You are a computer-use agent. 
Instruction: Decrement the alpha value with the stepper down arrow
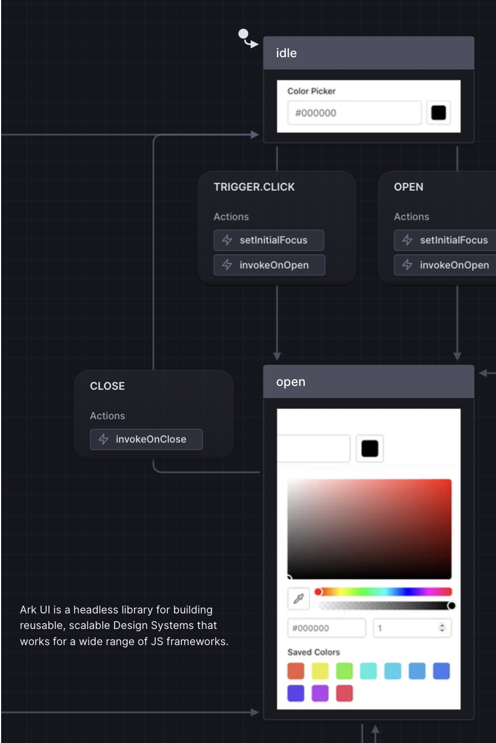443,630
